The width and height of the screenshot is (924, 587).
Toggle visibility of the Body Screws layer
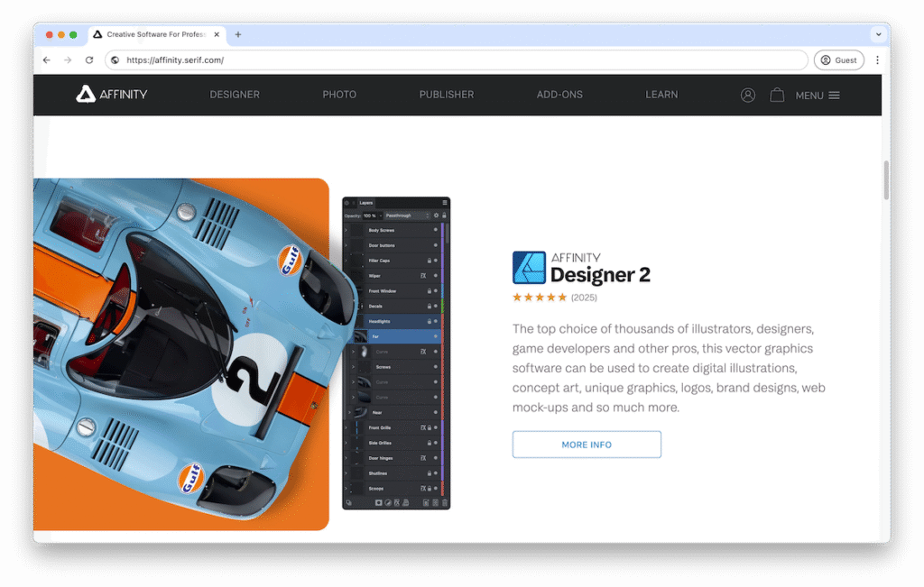point(436,230)
